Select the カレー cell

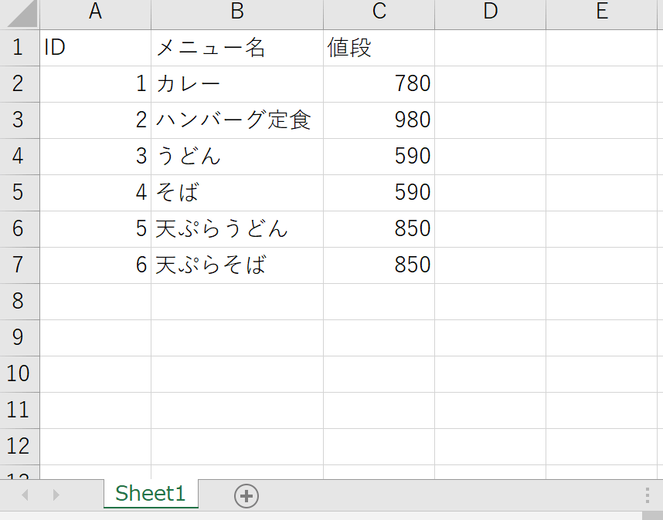(x=236, y=84)
